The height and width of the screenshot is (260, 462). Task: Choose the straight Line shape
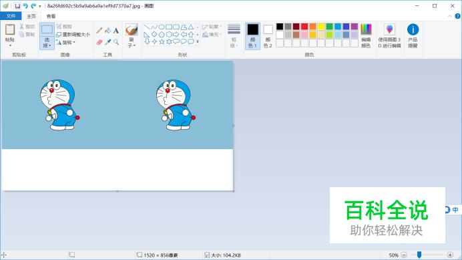147,27
